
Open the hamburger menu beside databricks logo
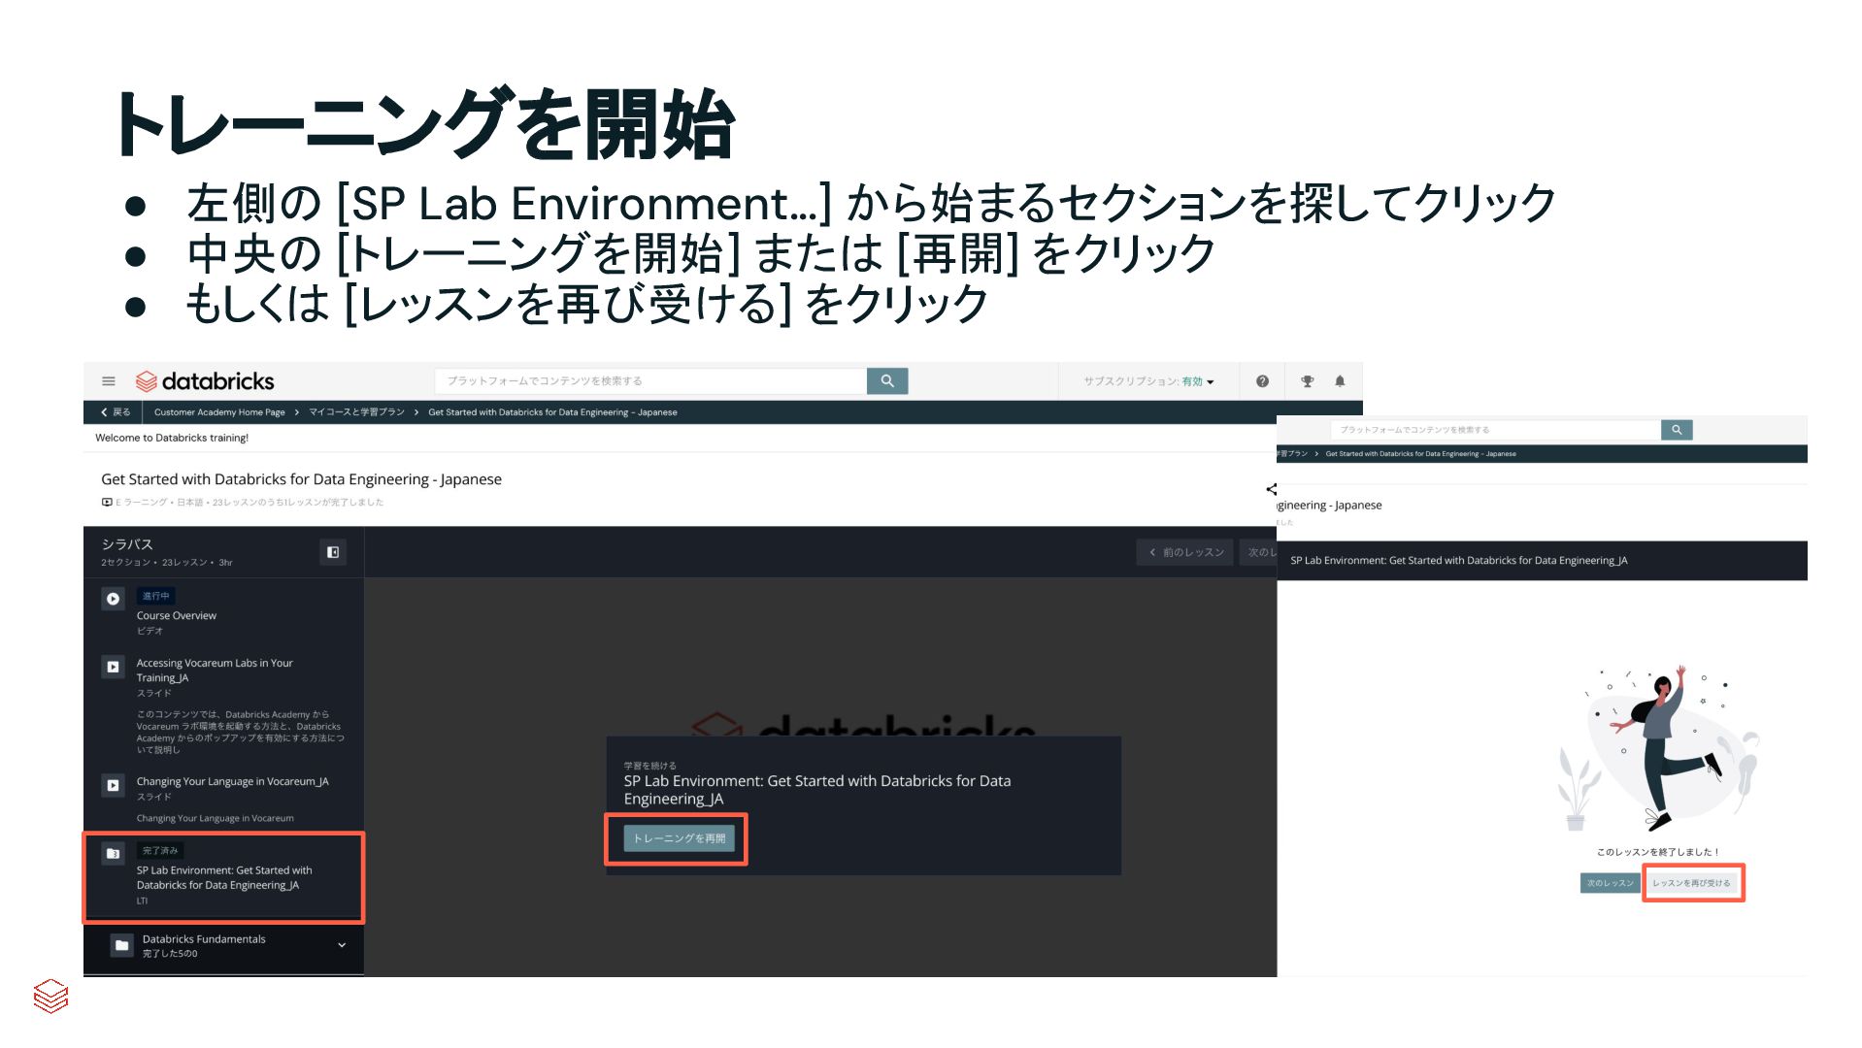click(109, 381)
